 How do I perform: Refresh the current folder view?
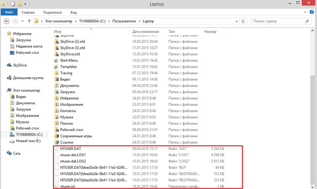(x=243, y=21)
